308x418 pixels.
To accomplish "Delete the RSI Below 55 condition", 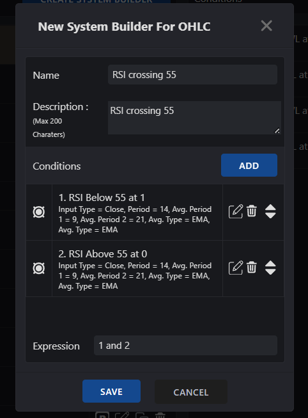I will click(x=252, y=211).
